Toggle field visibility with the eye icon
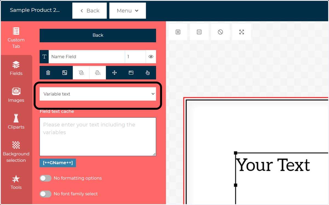The height and width of the screenshot is (205, 329). point(151,57)
